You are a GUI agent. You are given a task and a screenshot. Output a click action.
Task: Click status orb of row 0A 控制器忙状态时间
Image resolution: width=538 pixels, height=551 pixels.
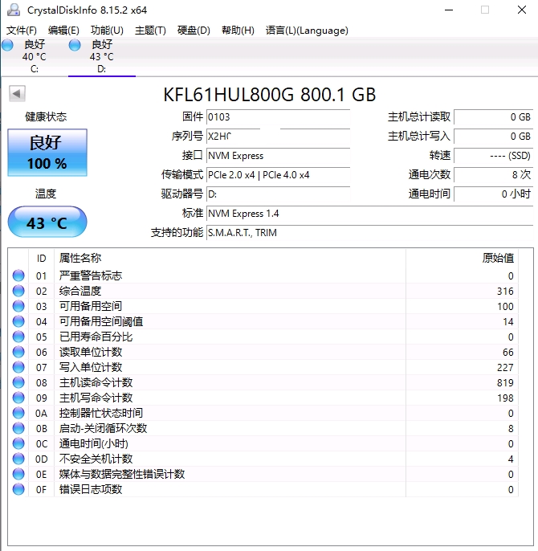click(x=18, y=413)
